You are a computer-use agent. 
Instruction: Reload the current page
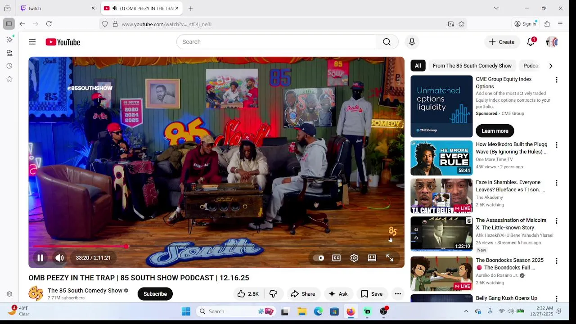[49, 24]
